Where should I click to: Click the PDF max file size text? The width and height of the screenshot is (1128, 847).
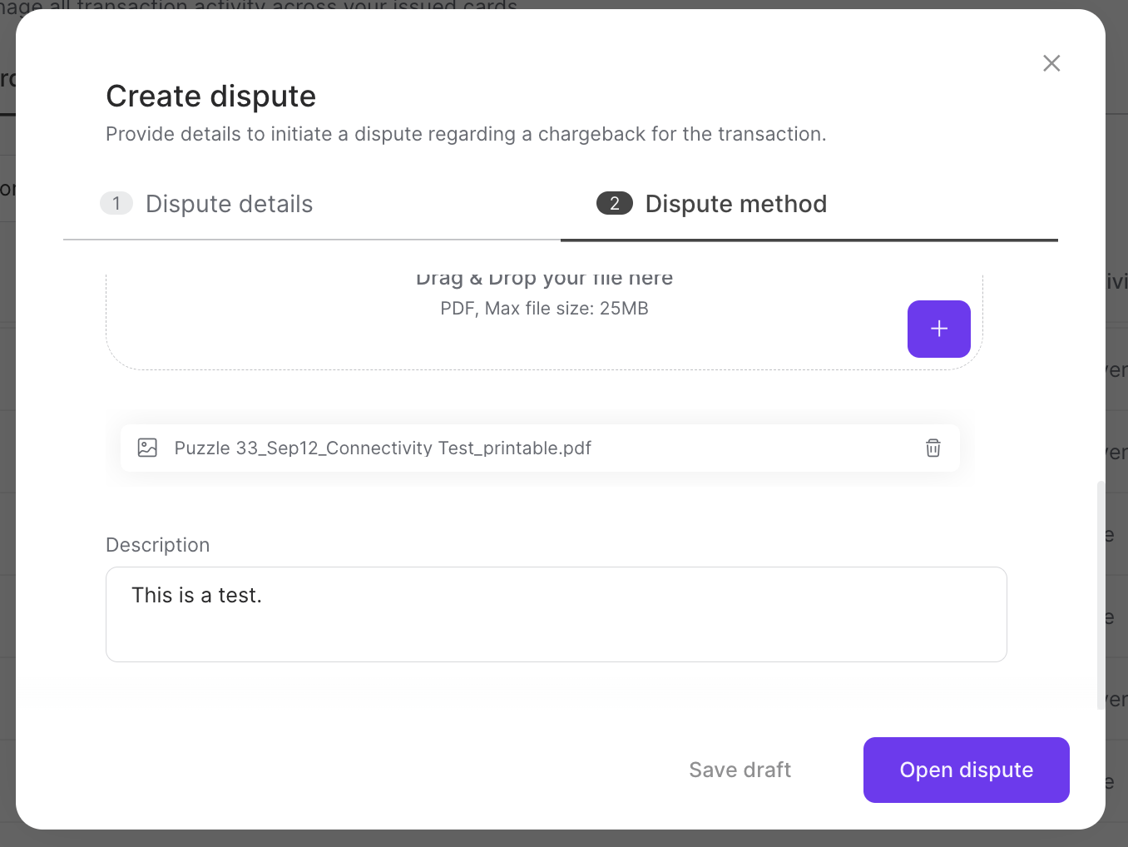coord(544,308)
